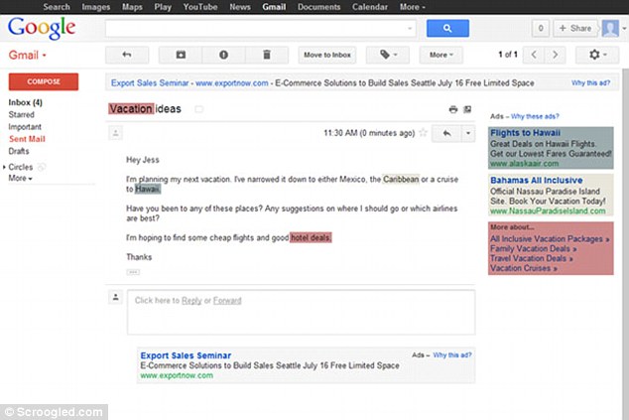
Task: Click the Reply link in reply box
Action: [191, 300]
